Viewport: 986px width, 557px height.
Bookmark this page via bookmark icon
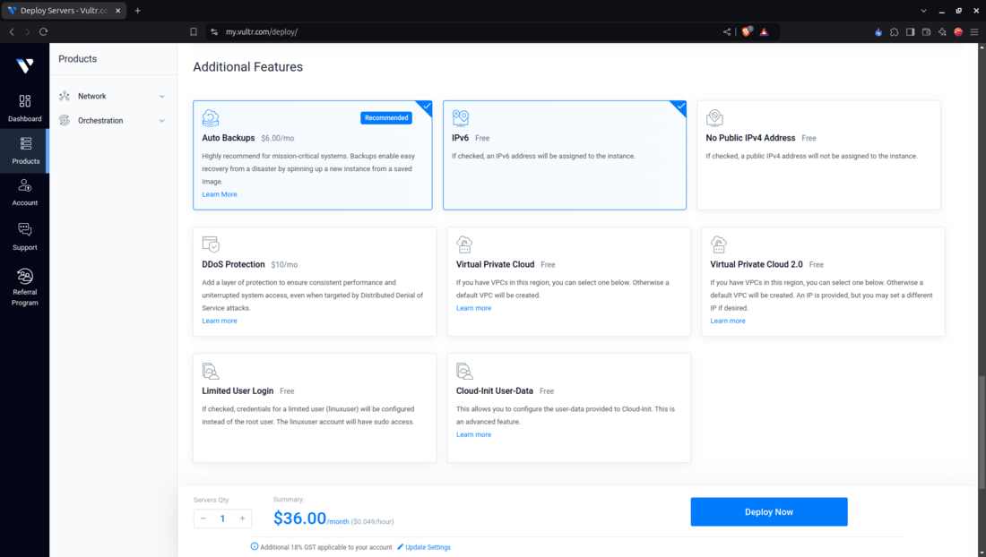point(194,32)
